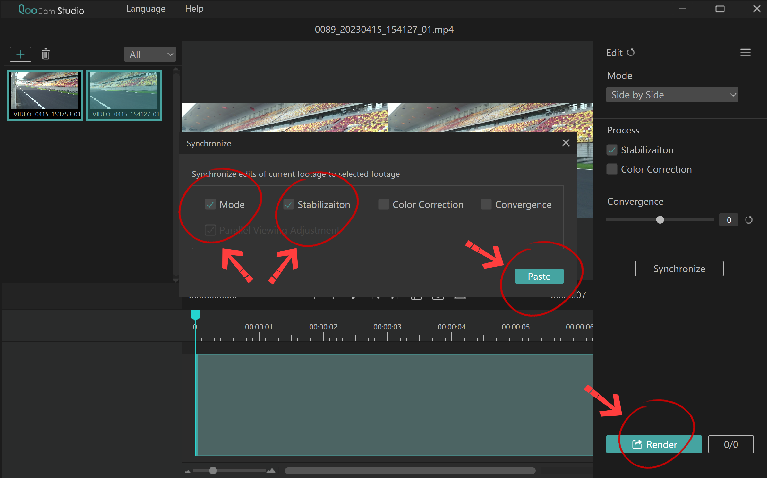Screen dimensions: 767x478
Task: Click the Synchronize button in the right panel
Action: coord(679,269)
